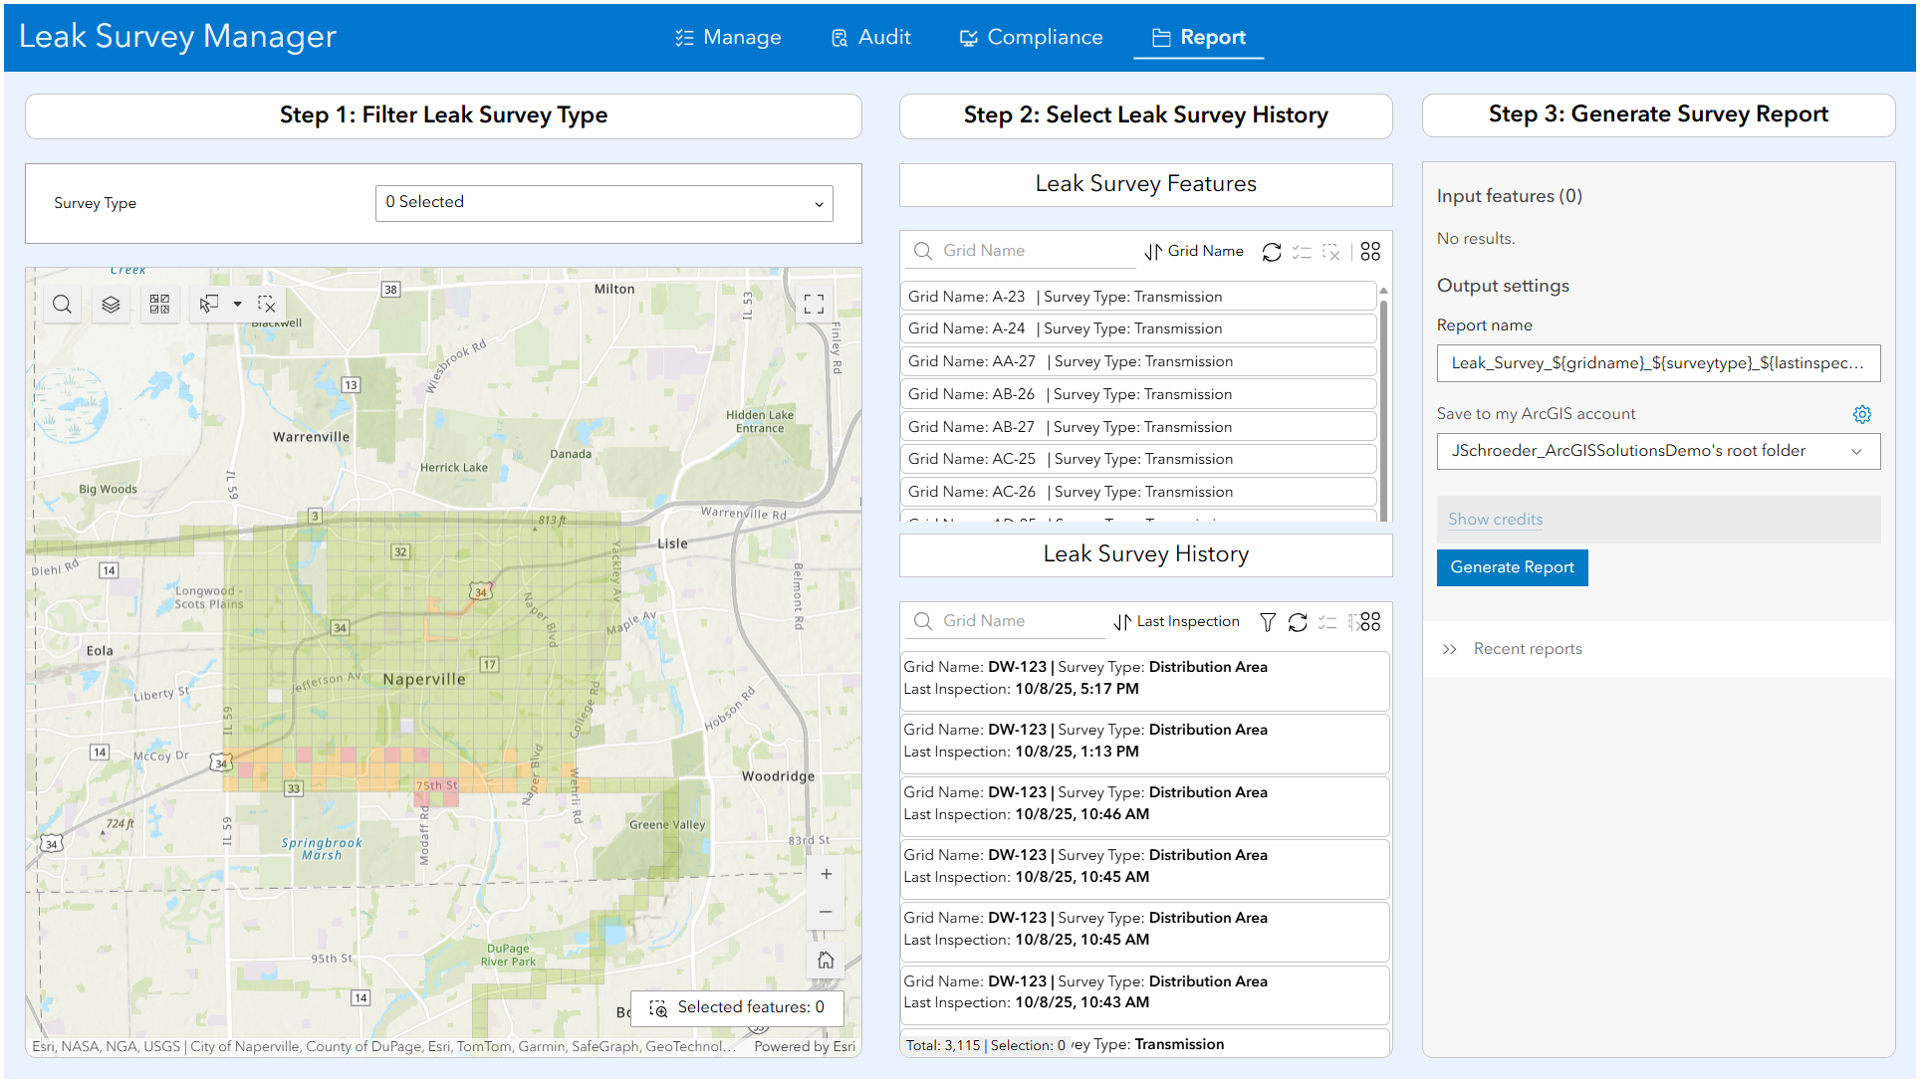This screenshot has height=1083, width=1920.
Task: Open the save folder dropdown
Action: (x=1657, y=450)
